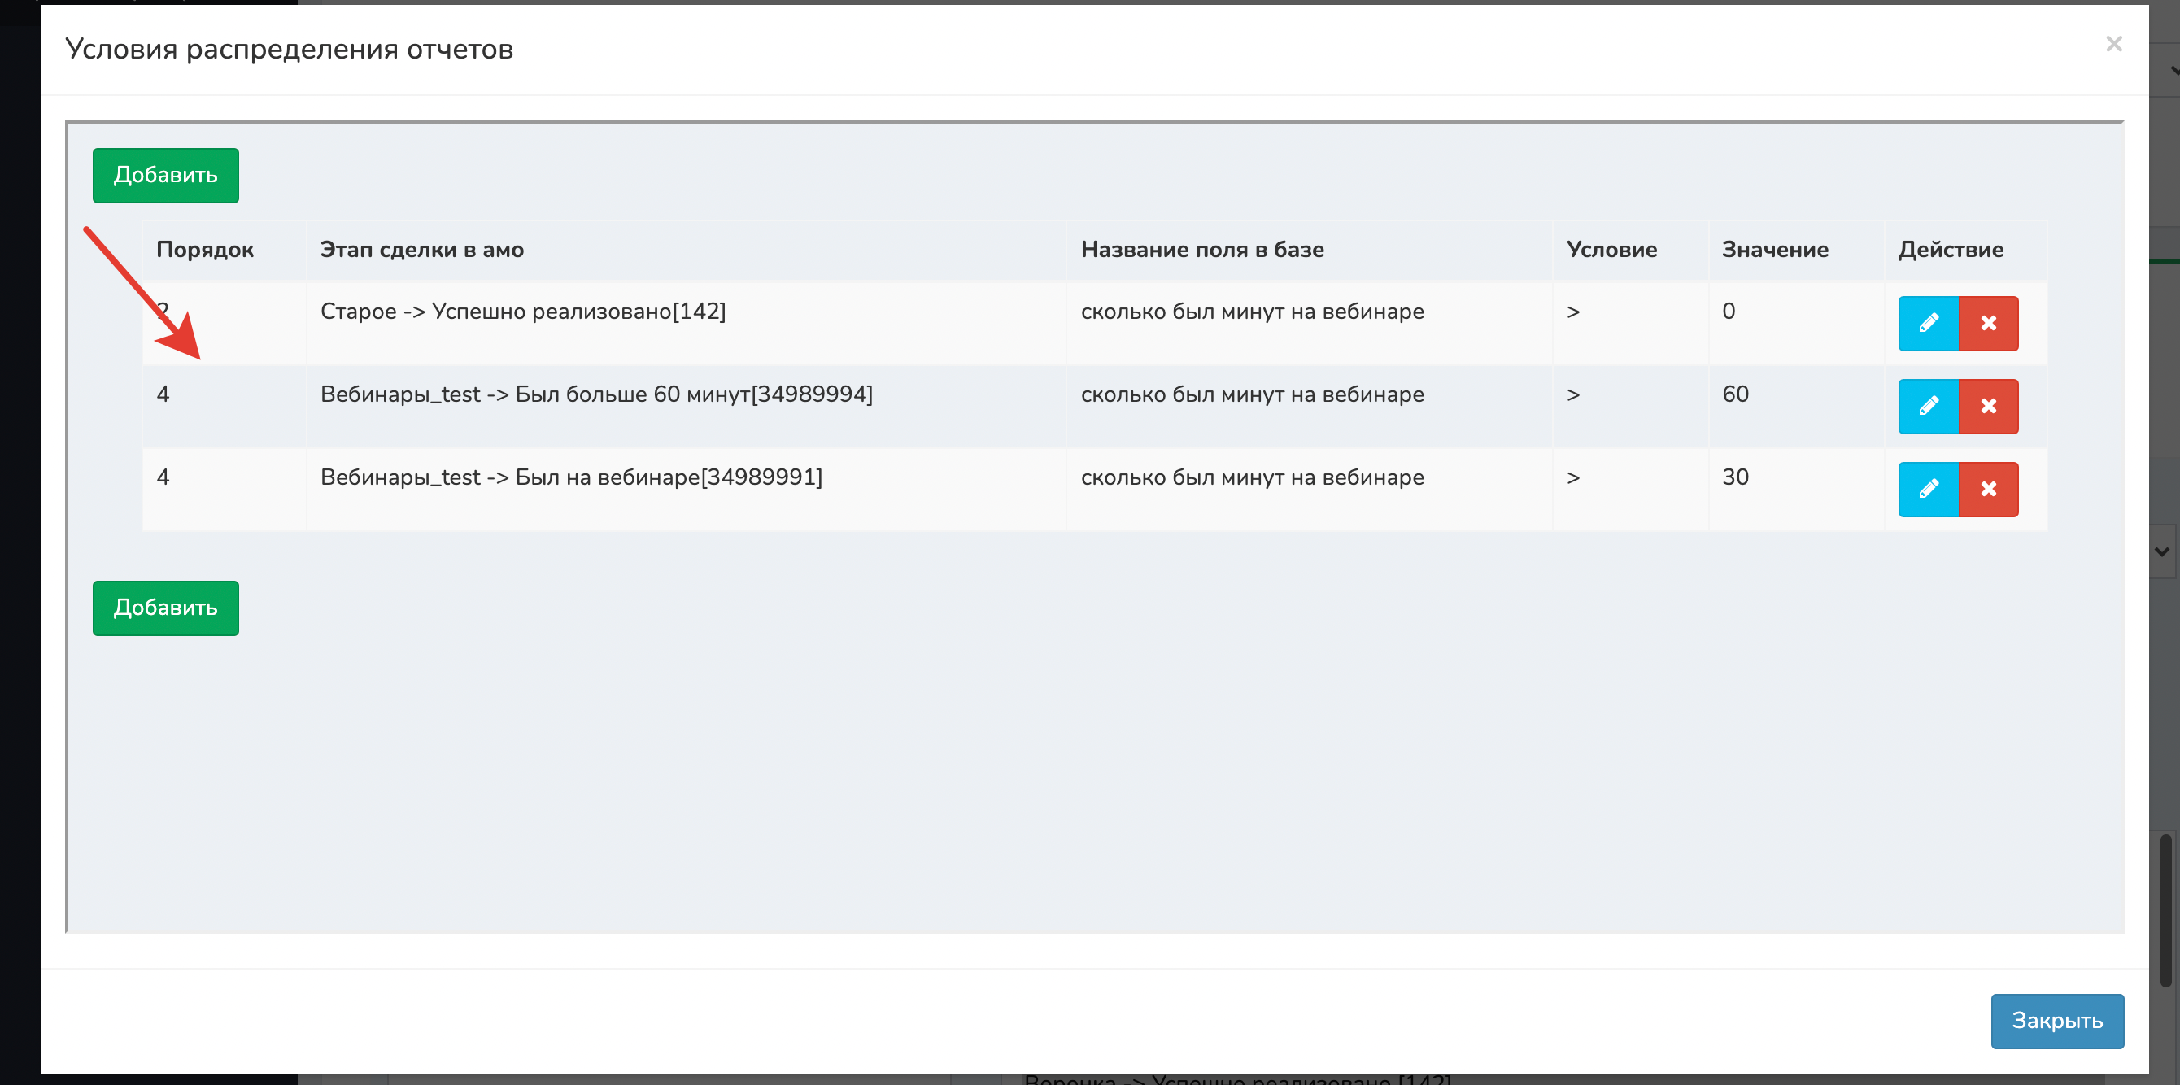2180x1085 pixels.
Task: Delete the Был больше 60 минут row
Action: pos(1988,406)
